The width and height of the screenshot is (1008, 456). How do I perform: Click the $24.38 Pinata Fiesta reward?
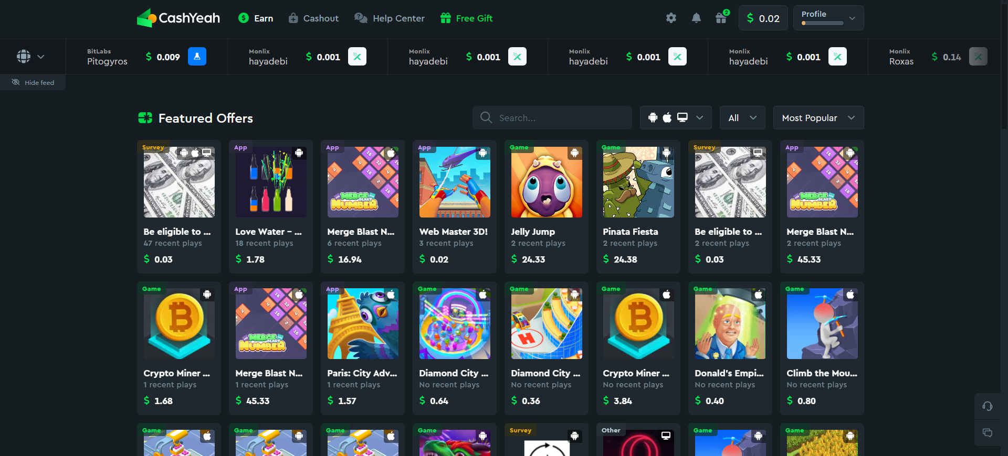620,259
